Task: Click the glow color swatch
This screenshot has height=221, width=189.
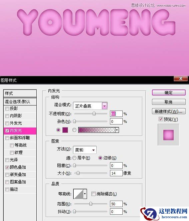Action: pyautogui.click(x=65, y=130)
